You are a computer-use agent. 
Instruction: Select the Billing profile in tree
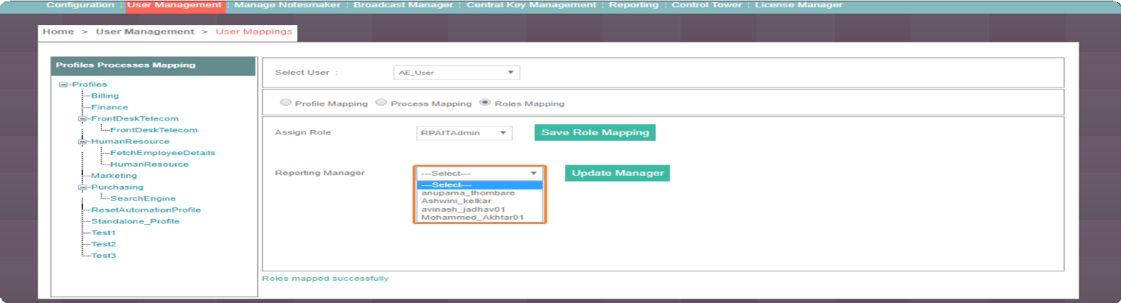click(x=105, y=95)
